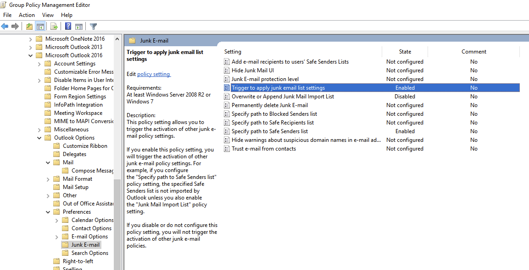Viewport: 529px width, 270px height.
Task: Open the Action menu
Action: point(27,15)
